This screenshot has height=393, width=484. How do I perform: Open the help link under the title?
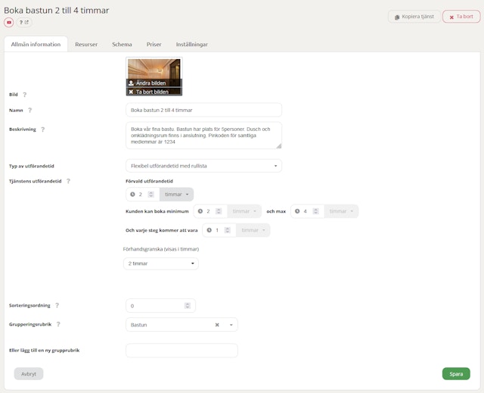(x=24, y=23)
